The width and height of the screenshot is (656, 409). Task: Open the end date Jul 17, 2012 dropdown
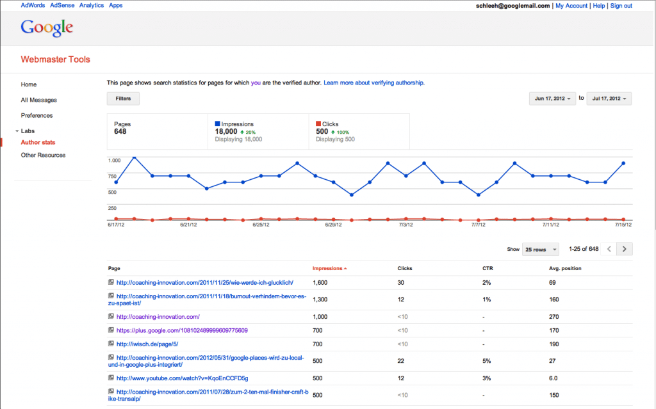tap(609, 99)
